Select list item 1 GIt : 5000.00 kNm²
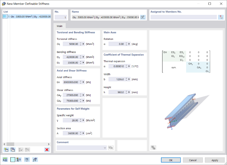The width and height of the screenshot is (227, 165). (27, 17)
